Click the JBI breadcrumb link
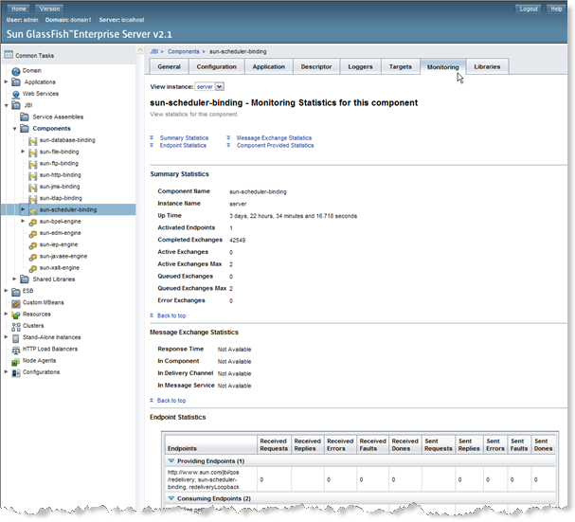The height and width of the screenshot is (522, 575). [154, 52]
